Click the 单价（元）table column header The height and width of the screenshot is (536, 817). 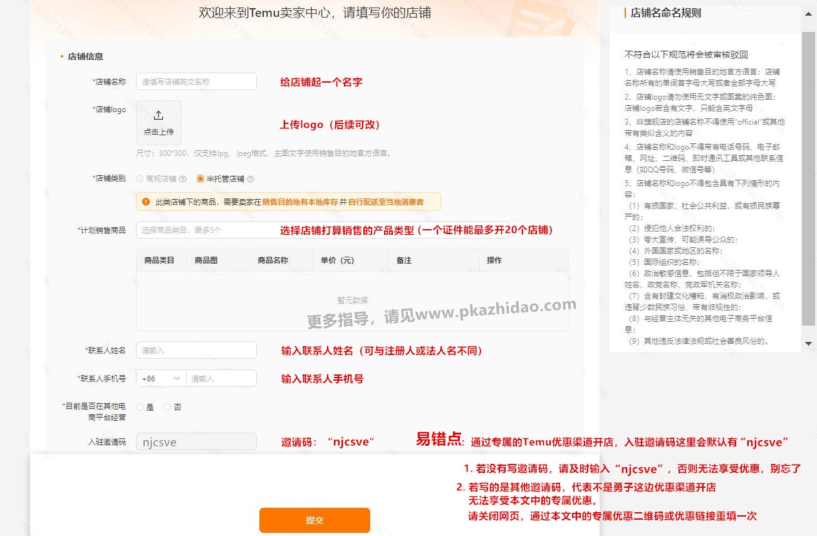click(337, 260)
